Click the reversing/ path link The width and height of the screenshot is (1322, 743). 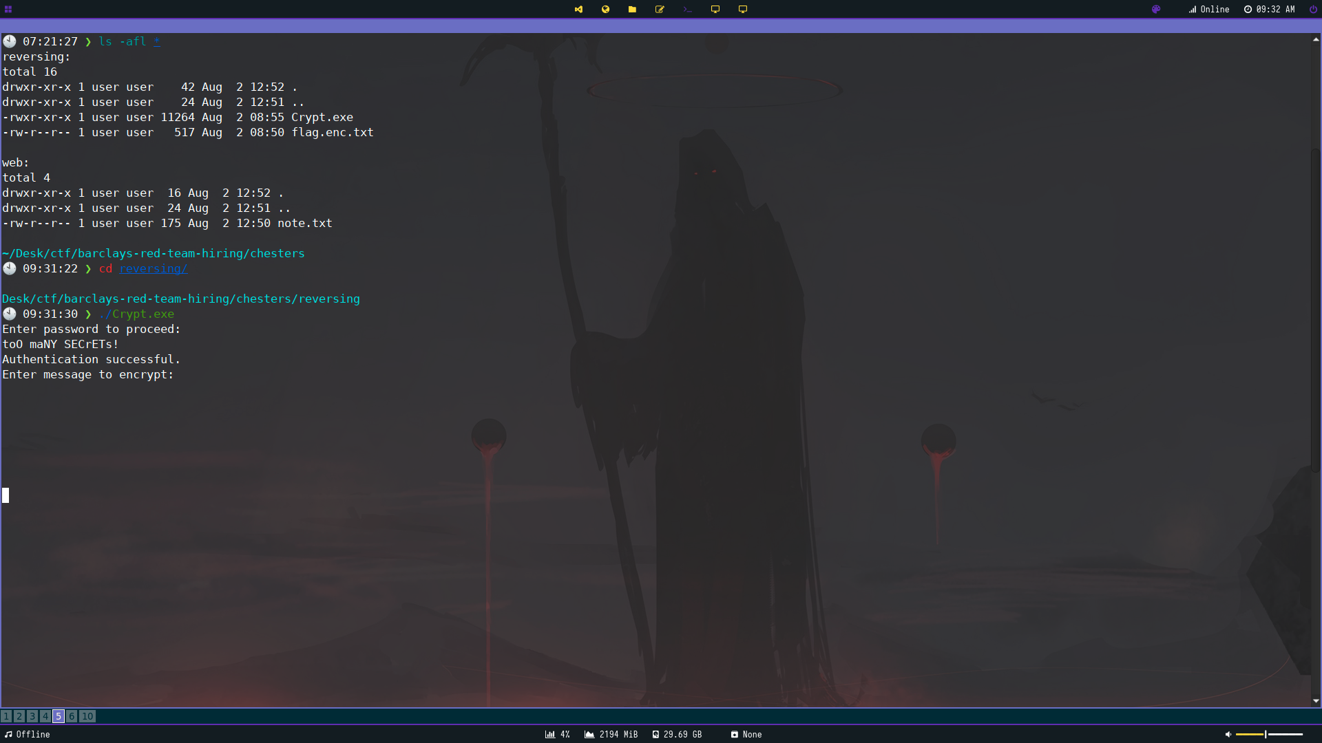(x=153, y=269)
